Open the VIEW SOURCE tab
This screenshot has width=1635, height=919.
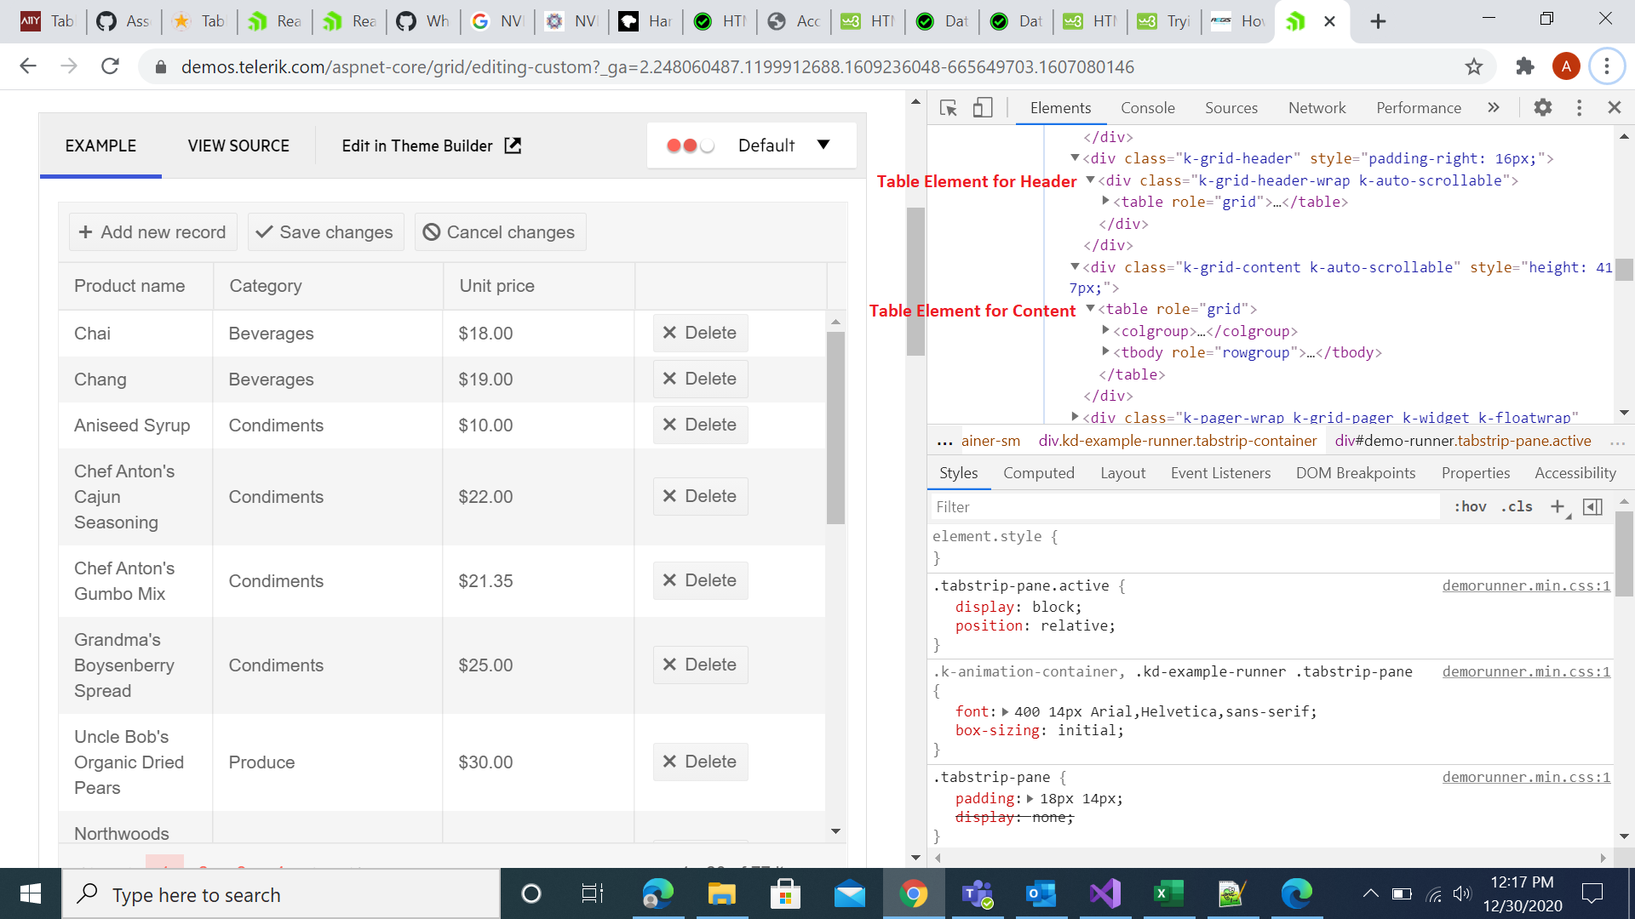pos(238,146)
